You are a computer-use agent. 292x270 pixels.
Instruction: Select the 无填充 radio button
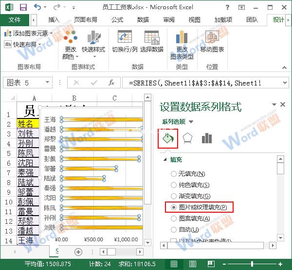[x=174, y=174]
